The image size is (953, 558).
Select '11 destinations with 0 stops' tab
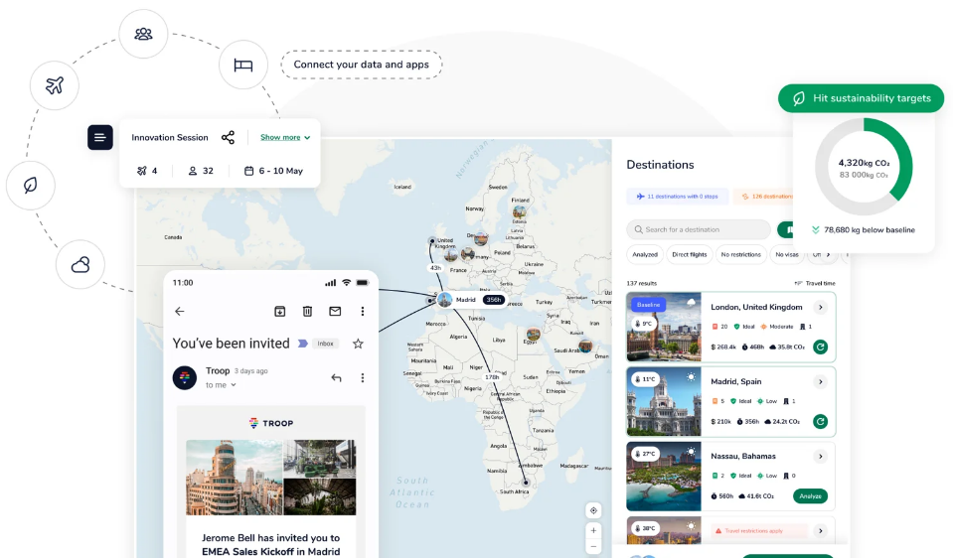pos(676,197)
